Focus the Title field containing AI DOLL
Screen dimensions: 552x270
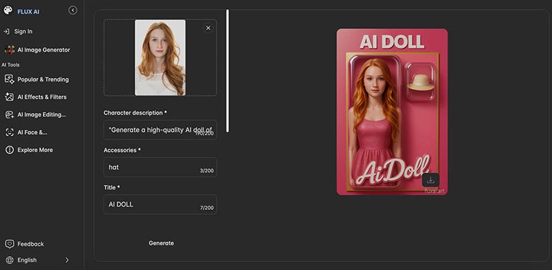(160, 204)
